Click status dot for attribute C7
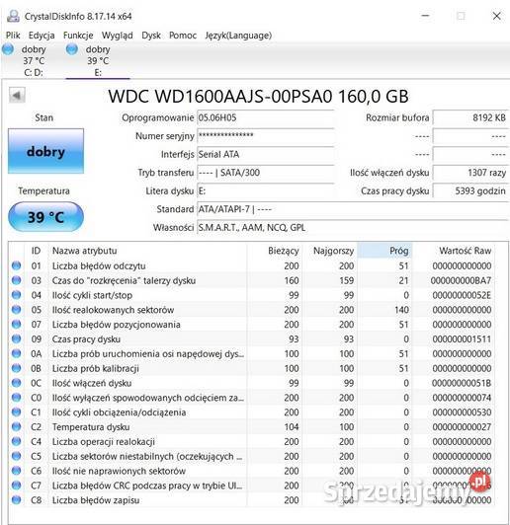Viewport: 510px width, 525px height. (16, 486)
